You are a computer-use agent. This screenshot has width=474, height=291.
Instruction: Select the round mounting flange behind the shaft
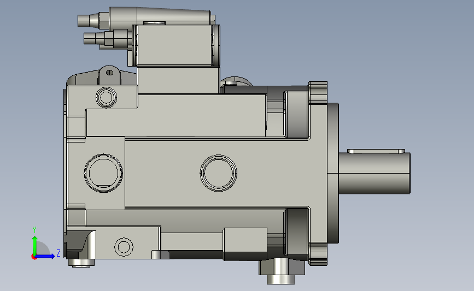coord(333,173)
